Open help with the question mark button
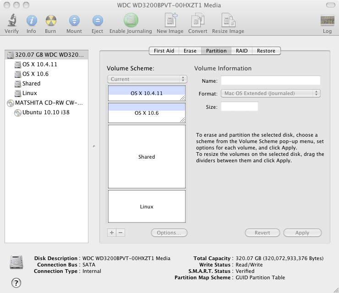 click(16, 282)
